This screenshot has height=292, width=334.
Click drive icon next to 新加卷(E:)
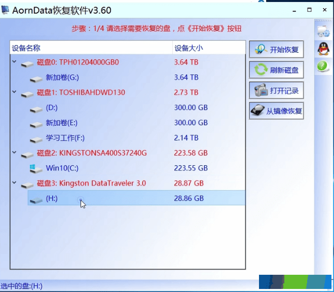coord(36,125)
